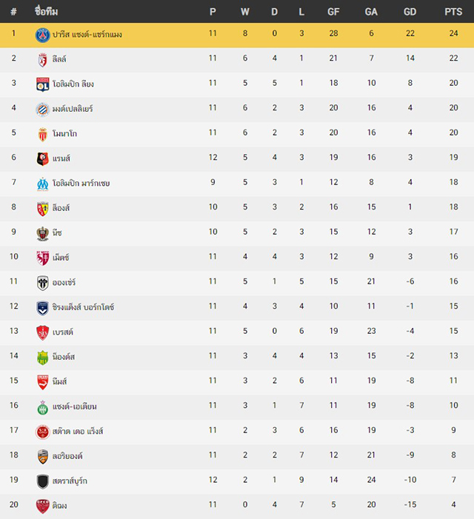Image resolution: width=474 pixels, height=519 pixels.
Task: Click the Montpellier club crest
Action: click(43, 110)
